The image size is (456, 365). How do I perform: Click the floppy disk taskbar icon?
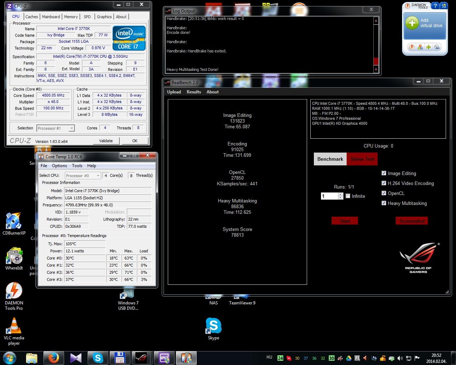[x=119, y=358]
